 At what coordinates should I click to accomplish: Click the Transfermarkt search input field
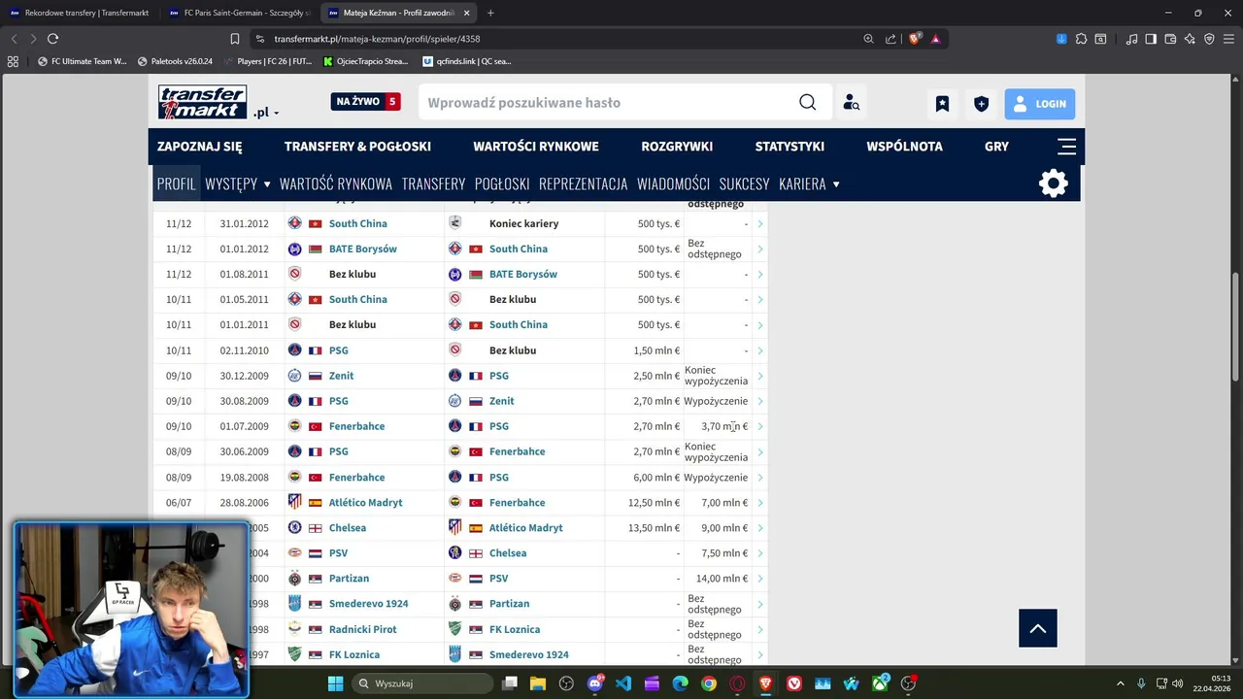[x=607, y=103]
